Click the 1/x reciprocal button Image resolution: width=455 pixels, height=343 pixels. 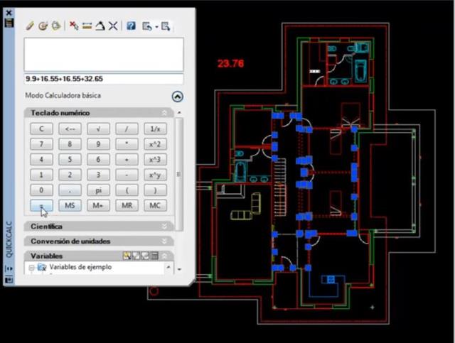[x=155, y=129]
